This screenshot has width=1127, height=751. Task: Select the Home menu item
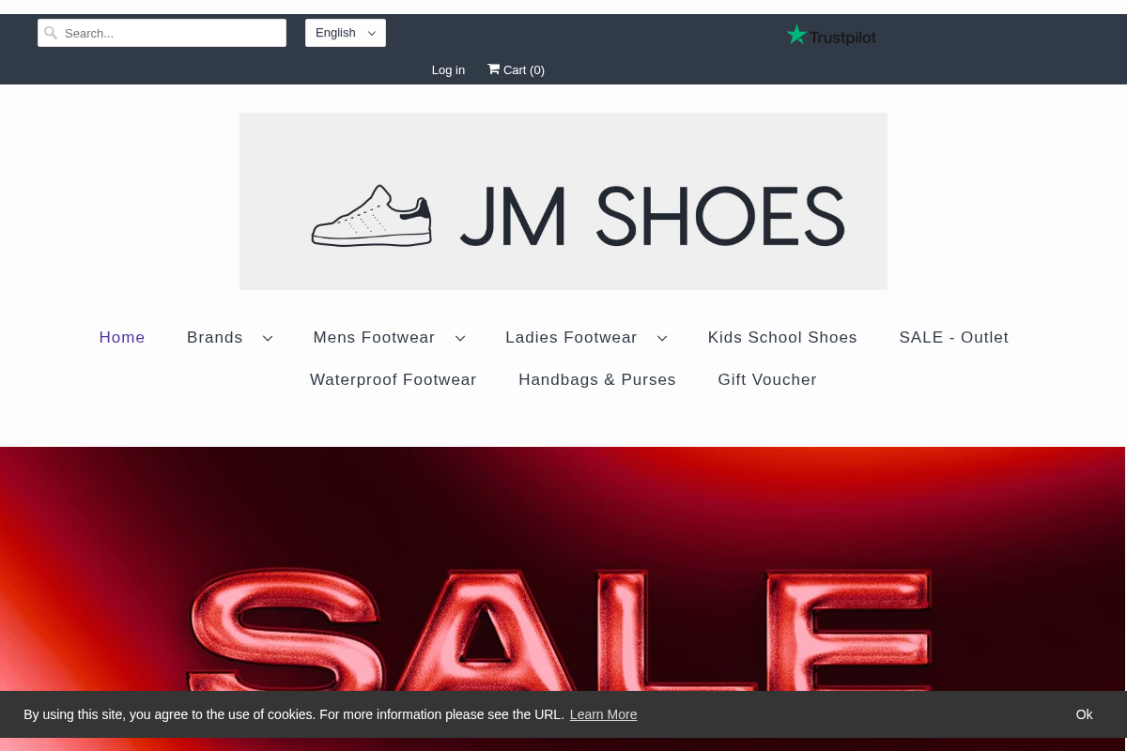click(122, 337)
